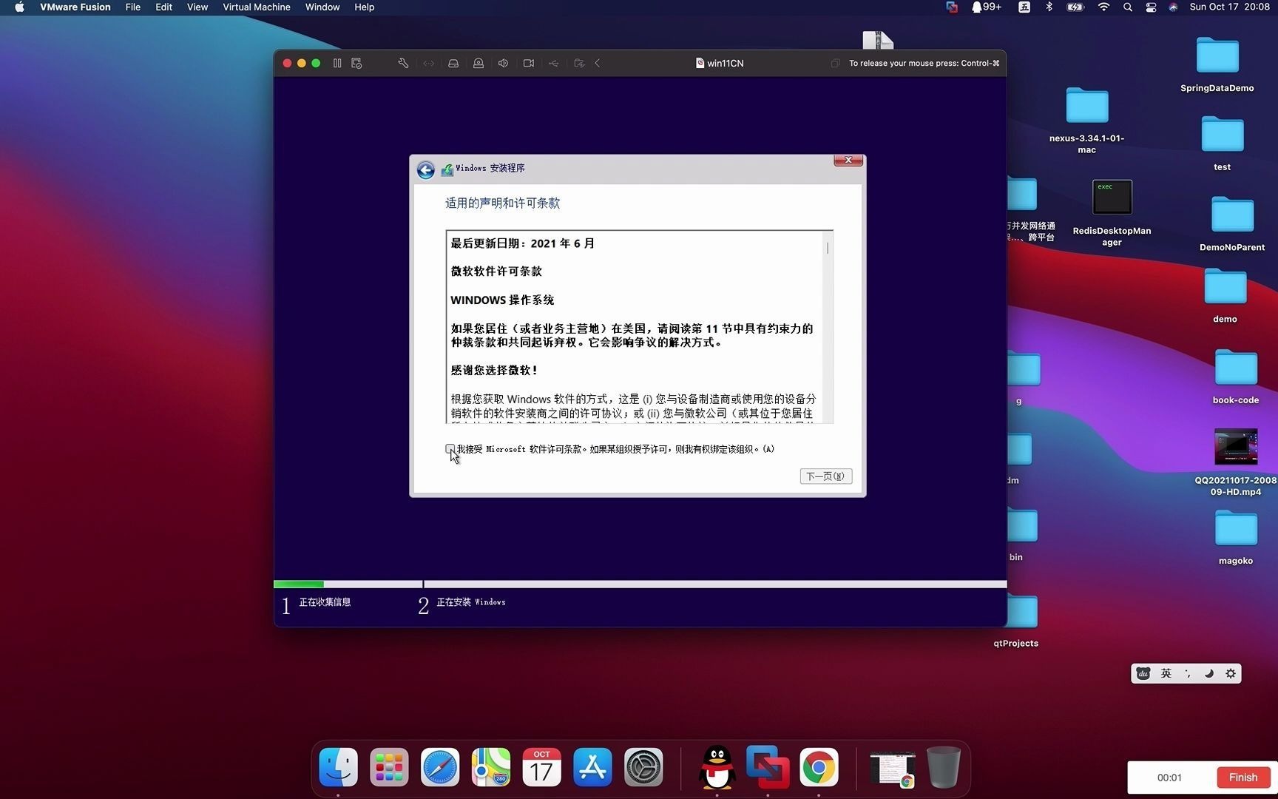
Task: Click the single-window view icon near the release-mouse hint
Action: [835, 64]
